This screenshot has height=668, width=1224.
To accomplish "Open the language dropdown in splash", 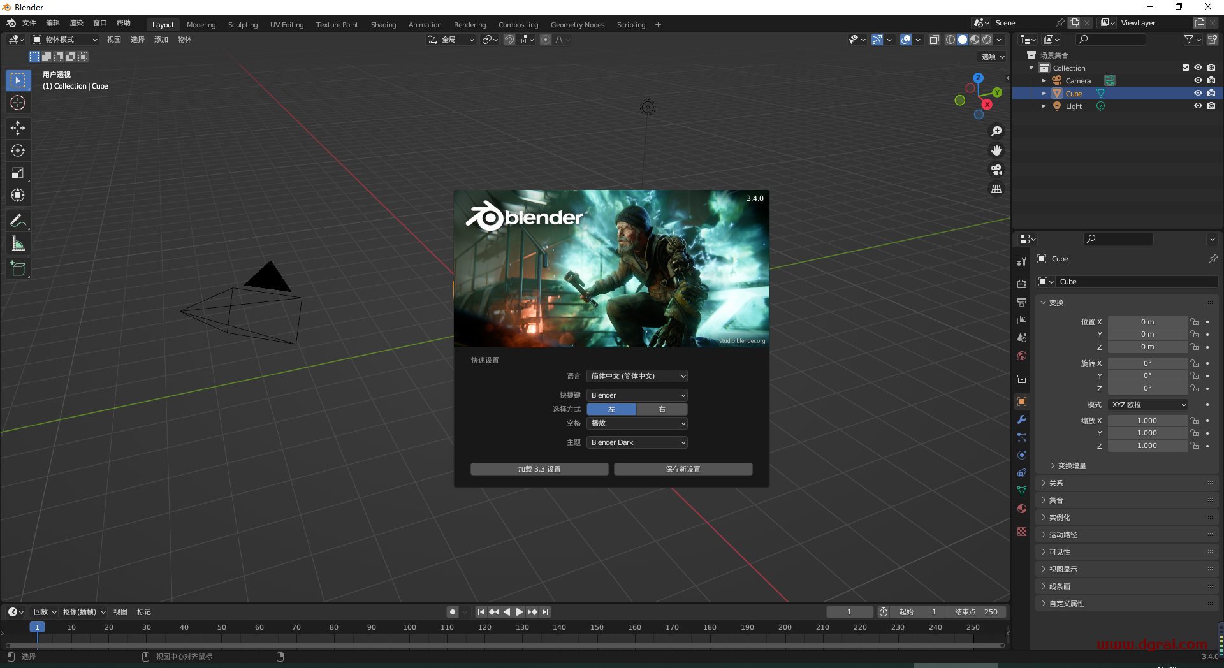I will (637, 376).
